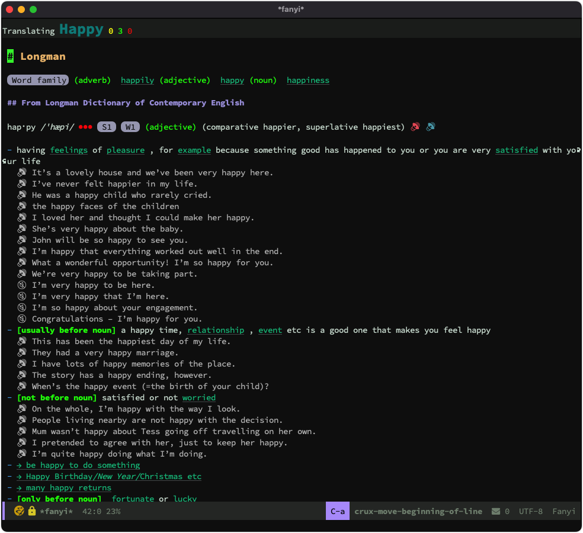Screen dimensions: 583x533
Task: Click the "From Longman Dictionary of Contemporary English" heading
Action: 133,103
